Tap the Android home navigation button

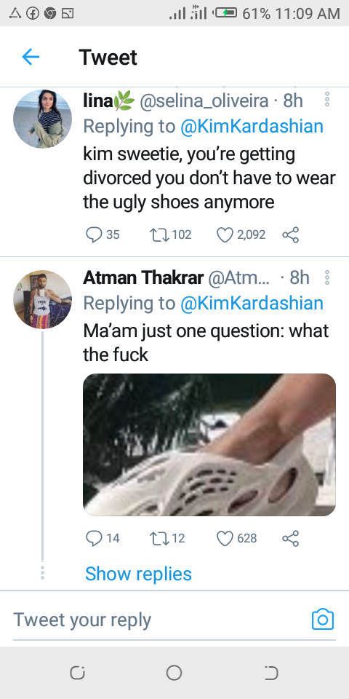pyautogui.click(x=174, y=673)
